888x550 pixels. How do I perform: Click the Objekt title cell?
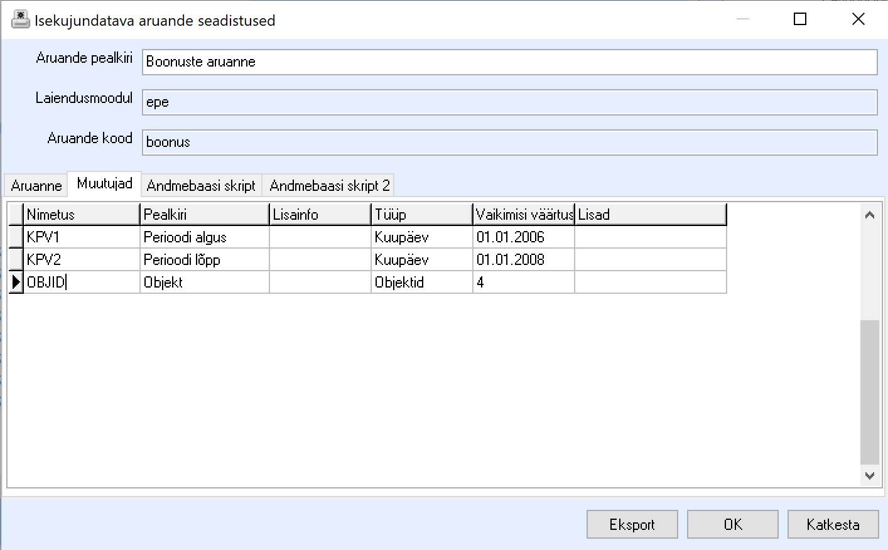(x=205, y=283)
